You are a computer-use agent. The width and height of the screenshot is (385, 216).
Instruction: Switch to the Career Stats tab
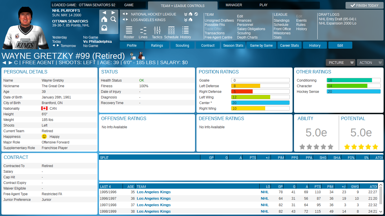289,45
